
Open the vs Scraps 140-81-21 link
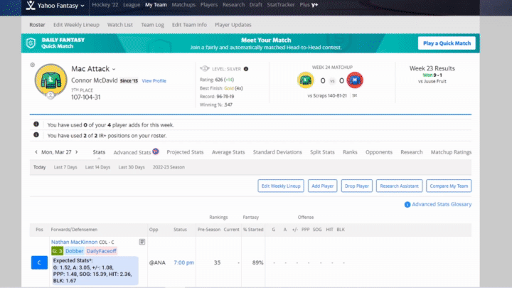click(327, 96)
